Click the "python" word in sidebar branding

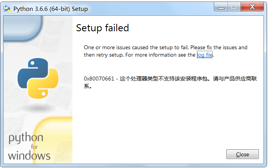coord(26,138)
